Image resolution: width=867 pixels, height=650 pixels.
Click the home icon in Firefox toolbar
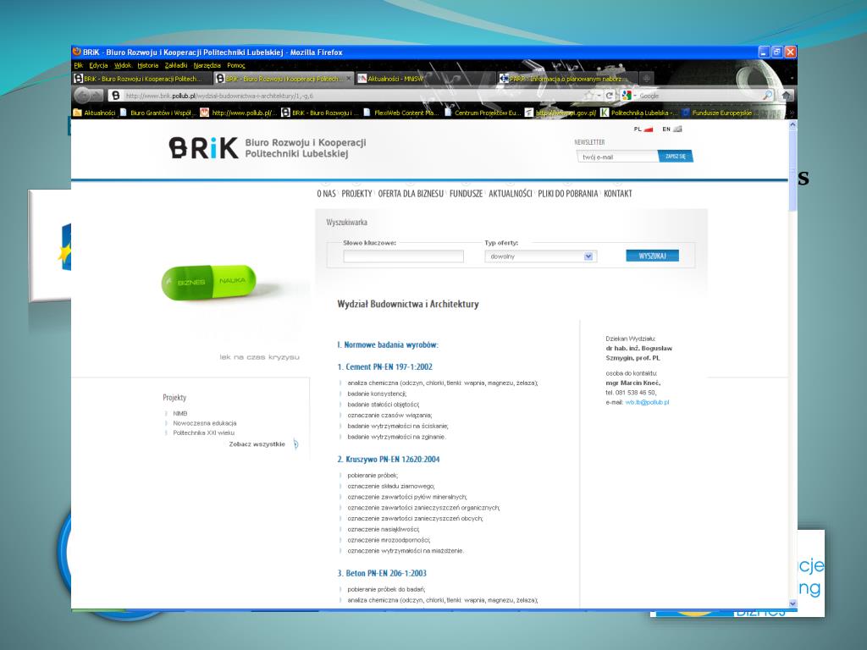[x=786, y=96]
